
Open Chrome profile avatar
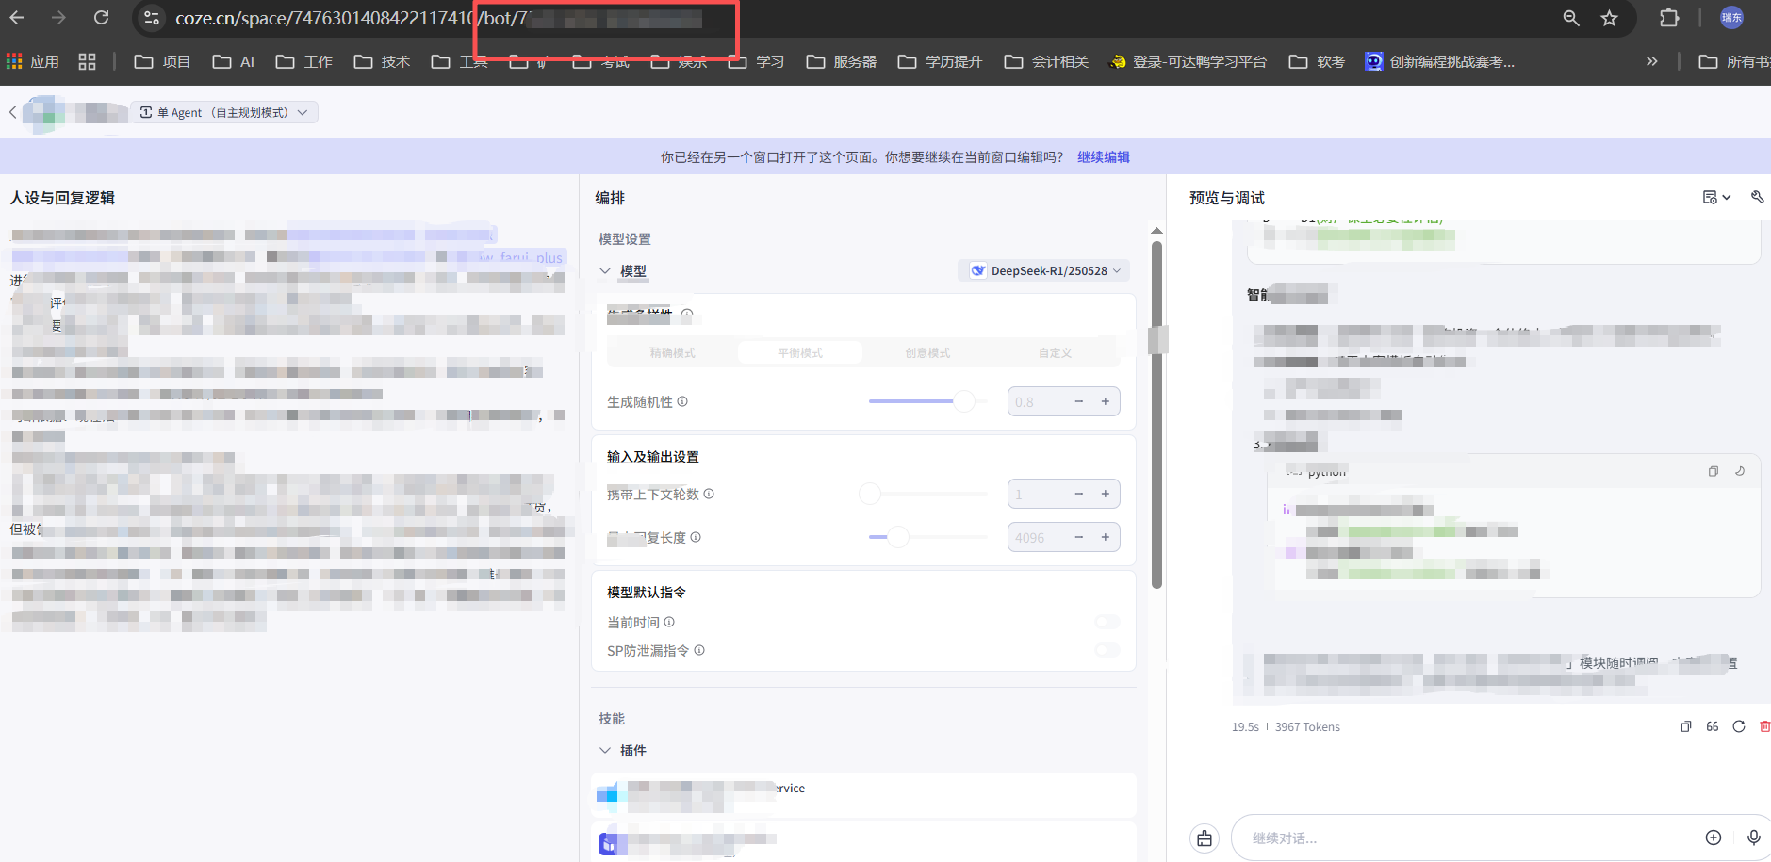click(1732, 18)
